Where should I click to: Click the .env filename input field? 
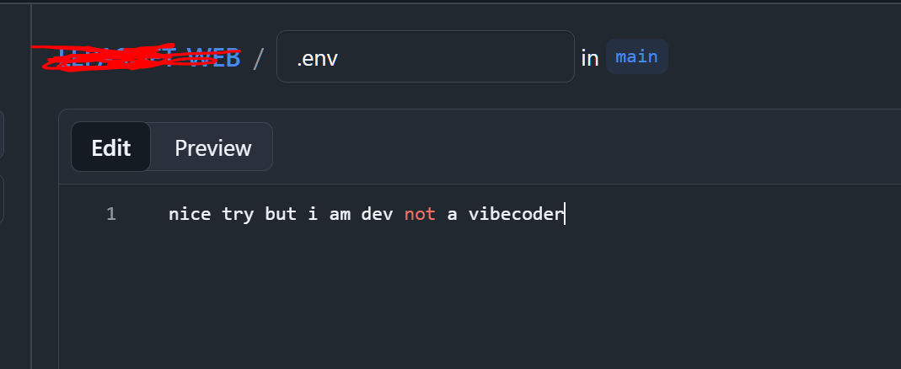(x=425, y=57)
